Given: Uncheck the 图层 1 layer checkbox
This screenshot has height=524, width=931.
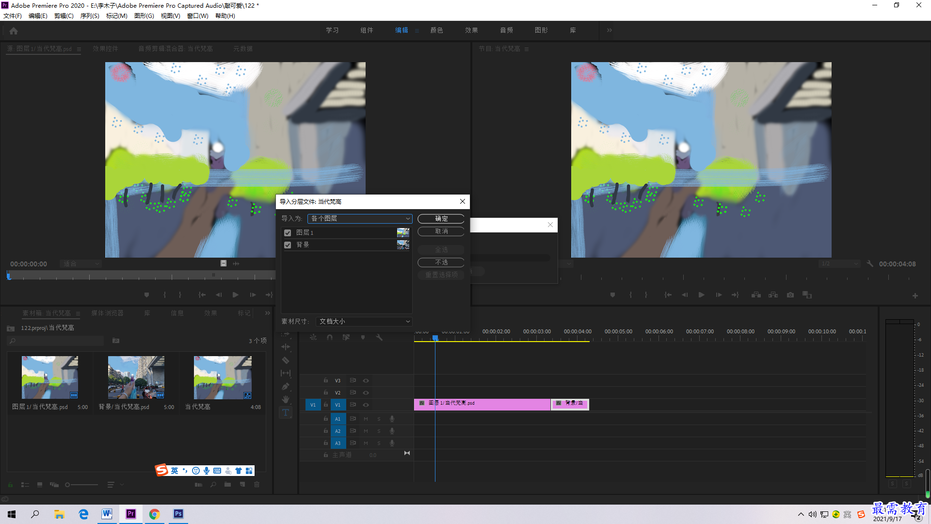Looking at the screenshot, I should (x=288, y=233).
